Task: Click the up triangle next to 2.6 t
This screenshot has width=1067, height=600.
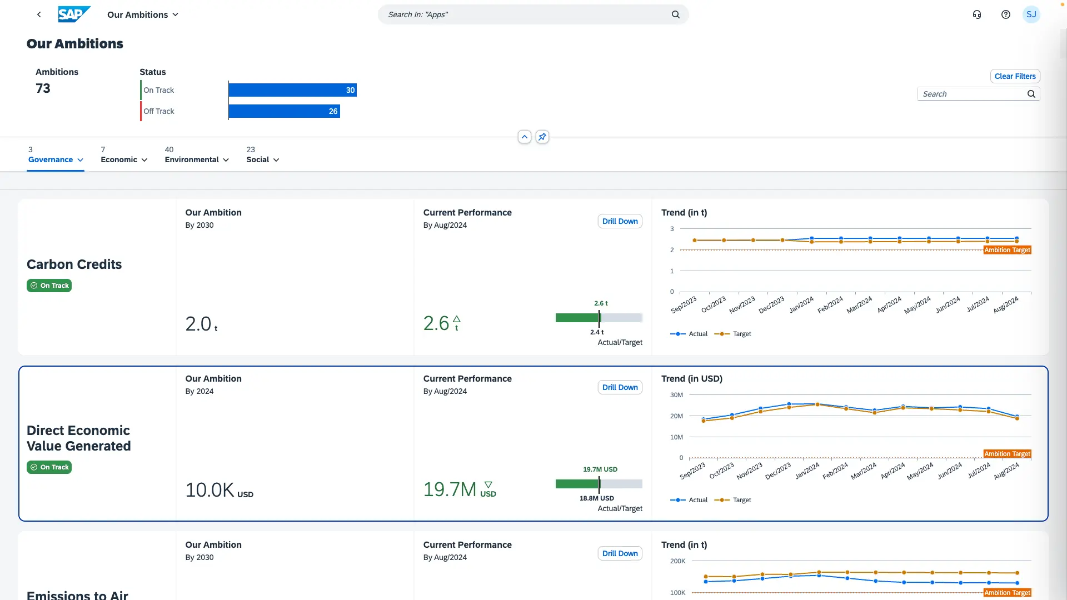Action: 457,319
